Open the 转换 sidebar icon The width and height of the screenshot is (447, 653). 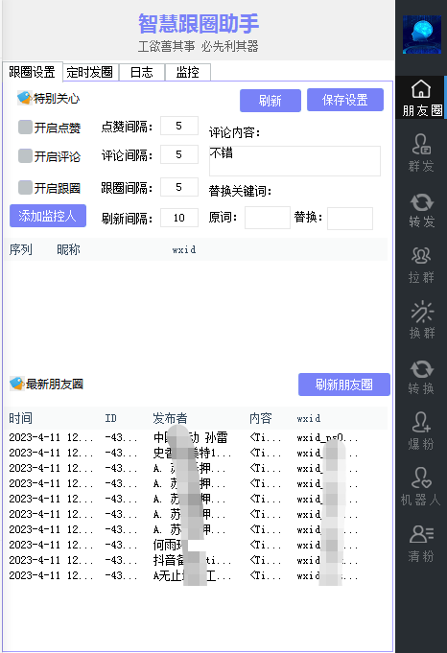[x=421, y=376]
